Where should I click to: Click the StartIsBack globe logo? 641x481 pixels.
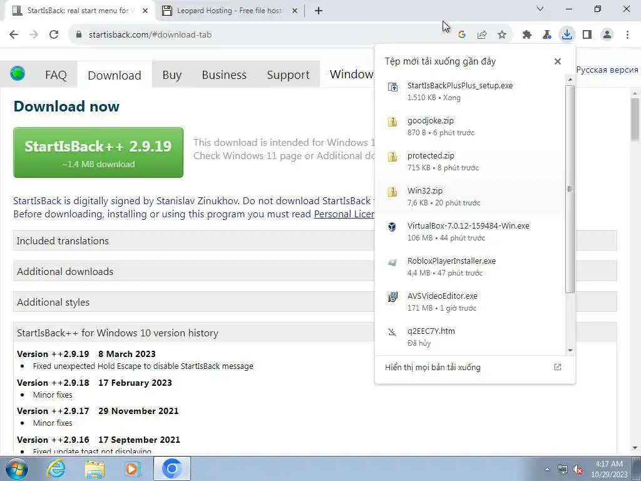pos(18,74)
